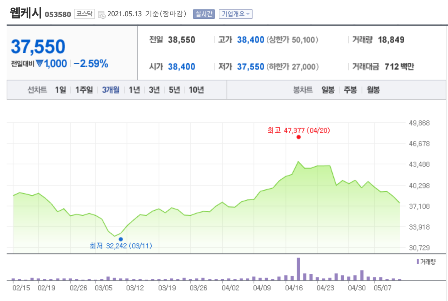Open the 기업개요 dropdown
Viewport: 448px width, 301px height.
pos(235,14)
